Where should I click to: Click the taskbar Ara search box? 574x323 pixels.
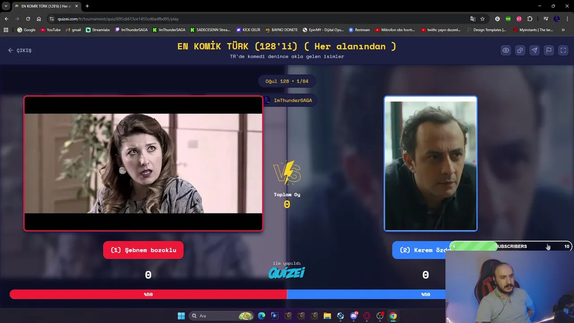[x=222, y=316]
